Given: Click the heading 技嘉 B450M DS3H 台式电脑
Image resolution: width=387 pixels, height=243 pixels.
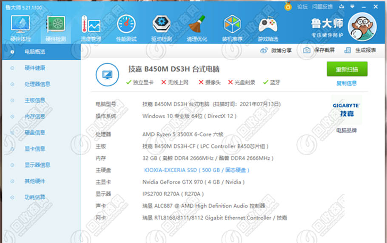Looking at the screenshot, I should [174, 69].
